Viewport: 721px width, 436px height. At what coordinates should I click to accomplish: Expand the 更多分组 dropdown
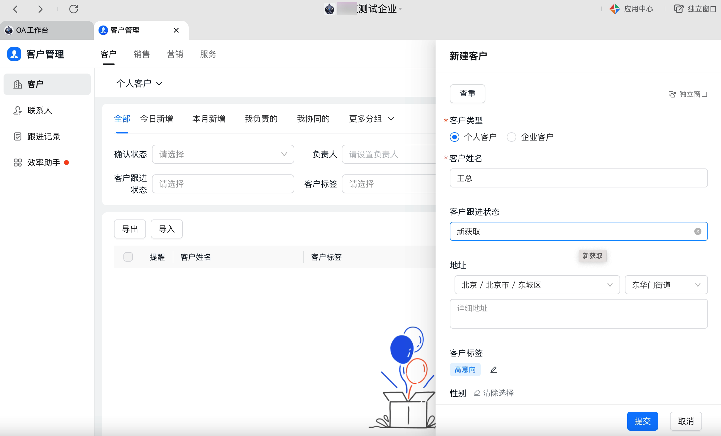pos(371,119)
